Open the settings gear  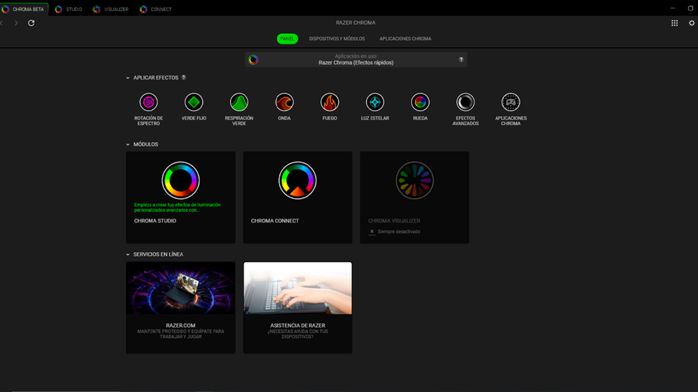(x=692, y=23)
